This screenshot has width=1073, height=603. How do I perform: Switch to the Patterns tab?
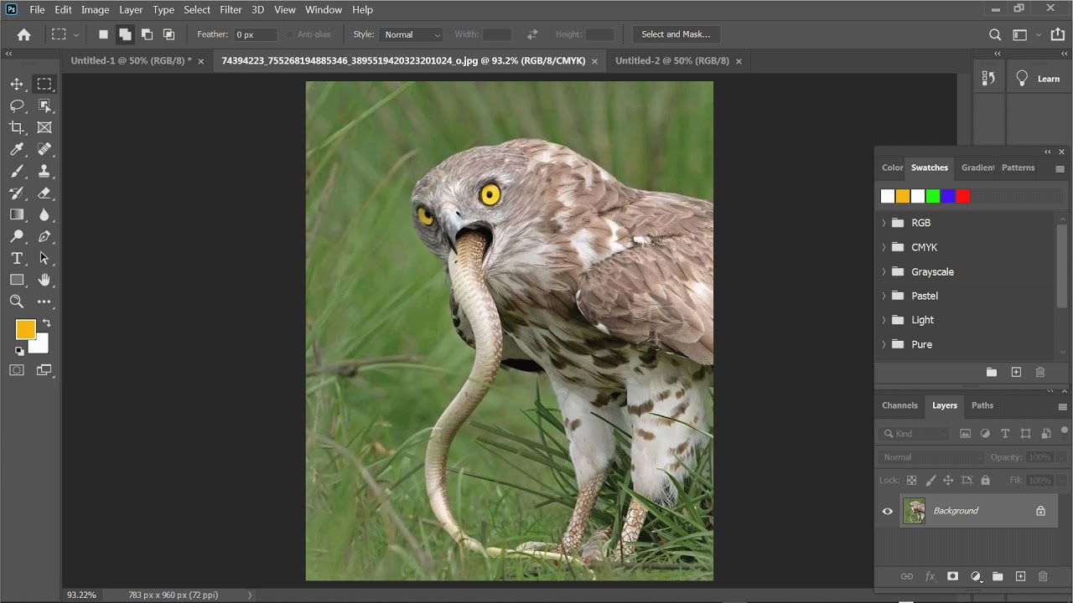pos(1019,167)
